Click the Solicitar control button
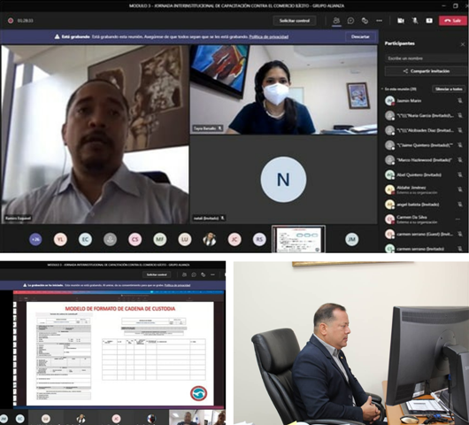 tap(295, 20)
